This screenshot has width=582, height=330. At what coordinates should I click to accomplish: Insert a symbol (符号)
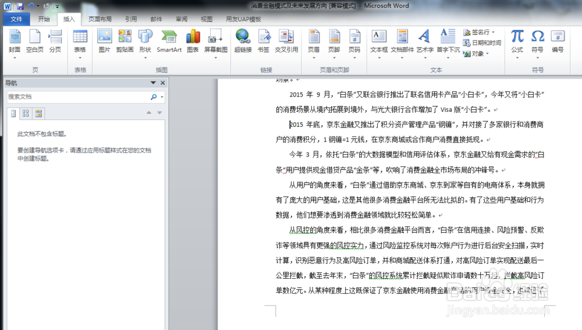coord(537,44)
